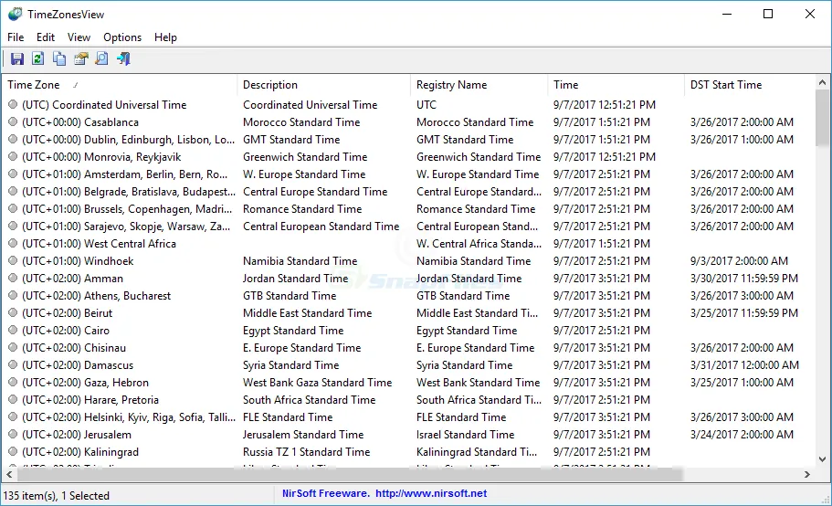Sort by the Registry Name column header

(479, 85)
